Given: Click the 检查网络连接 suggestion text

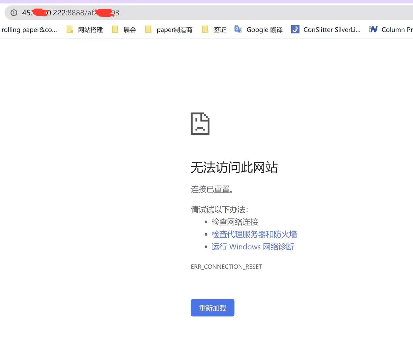Looking at the screenshot, I should tap(235, 222).
